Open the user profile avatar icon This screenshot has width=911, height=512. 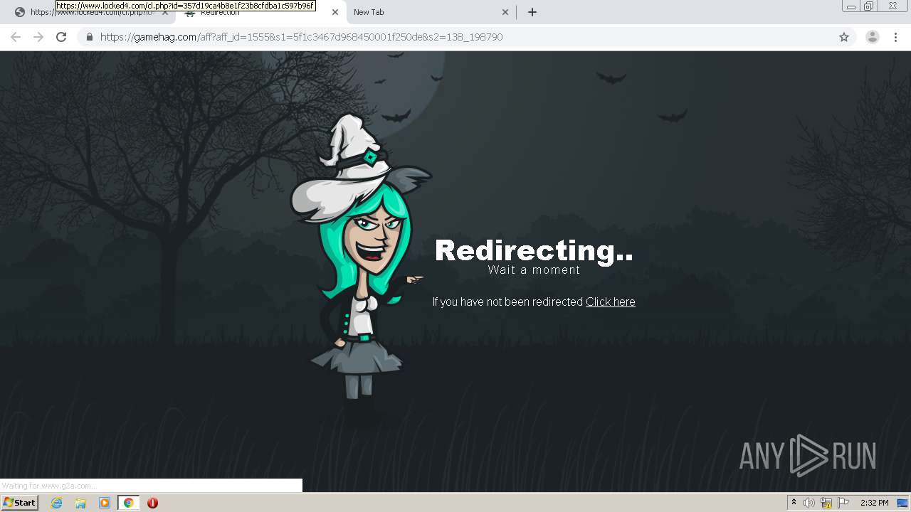872,37
